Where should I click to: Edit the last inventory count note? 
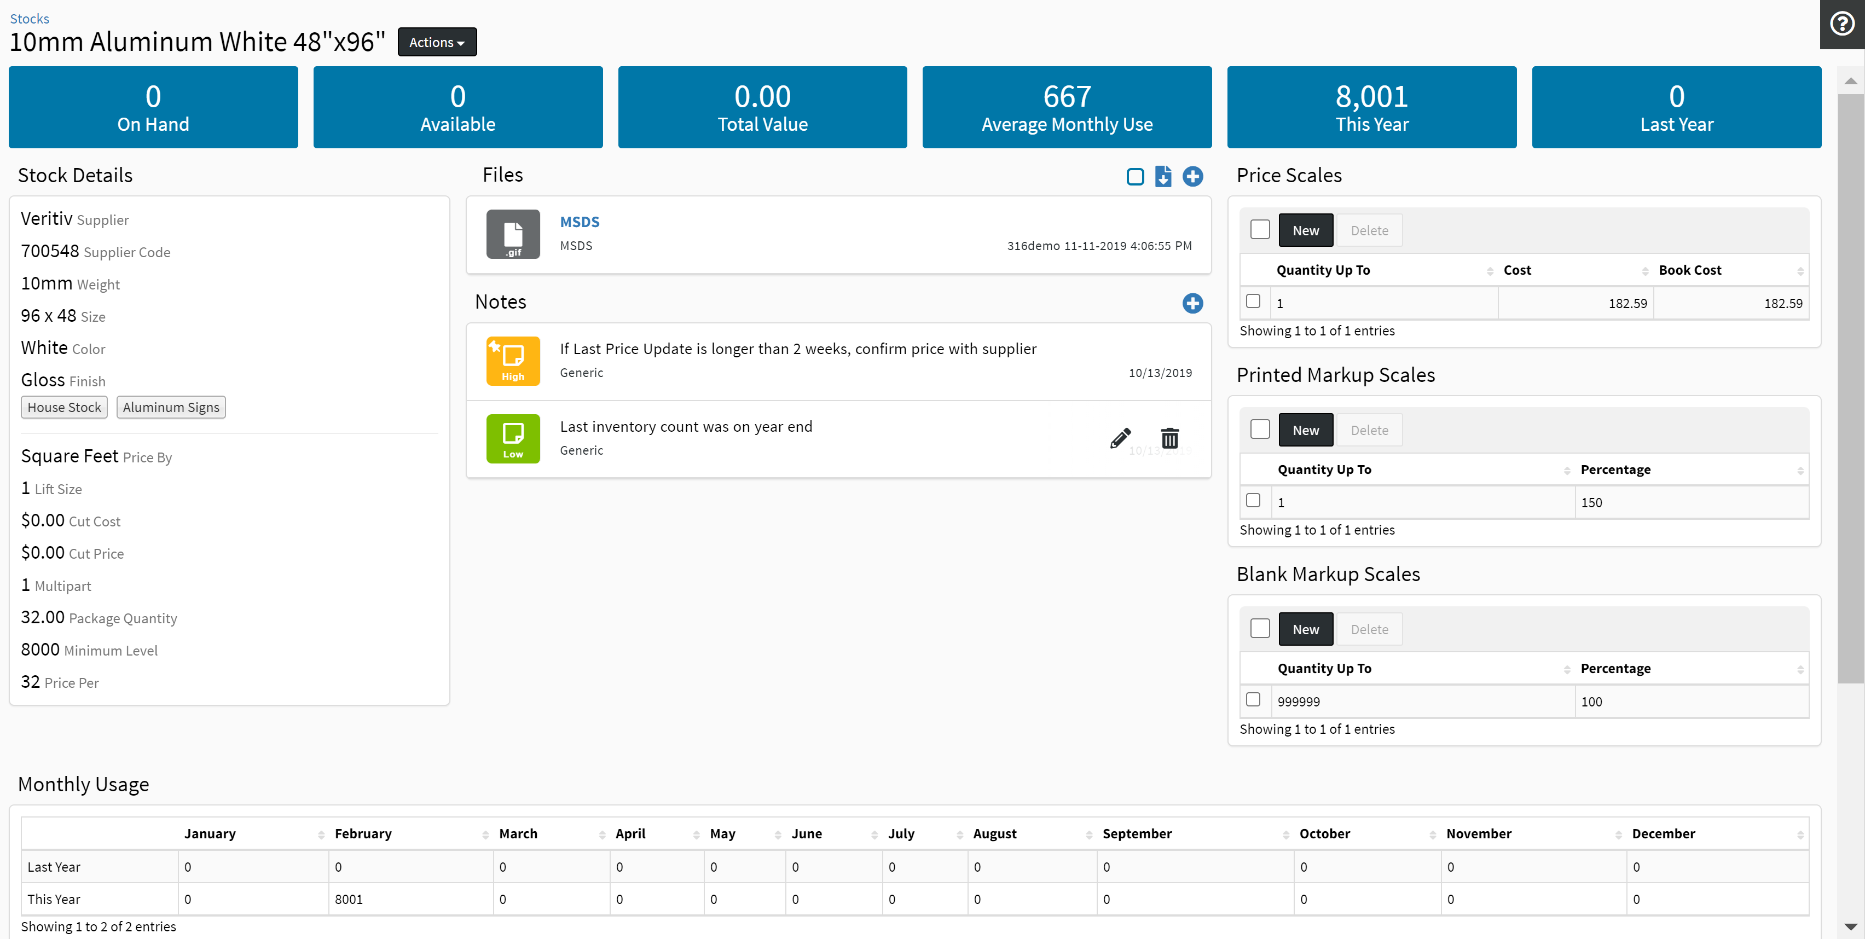pyautogui.click(x=1120, y=438)
